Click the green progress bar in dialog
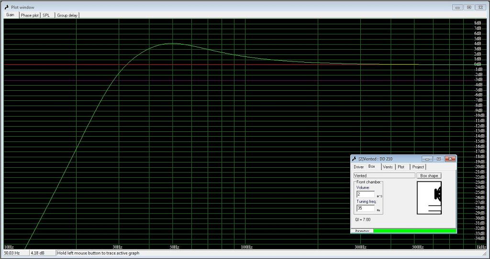The image size is (490, 259). pos(414,231)
